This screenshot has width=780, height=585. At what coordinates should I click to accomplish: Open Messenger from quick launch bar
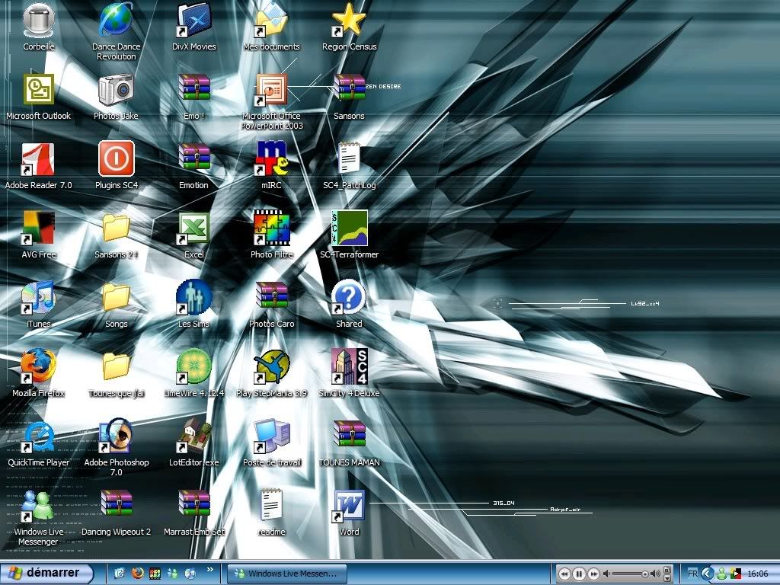coord(173,574)
